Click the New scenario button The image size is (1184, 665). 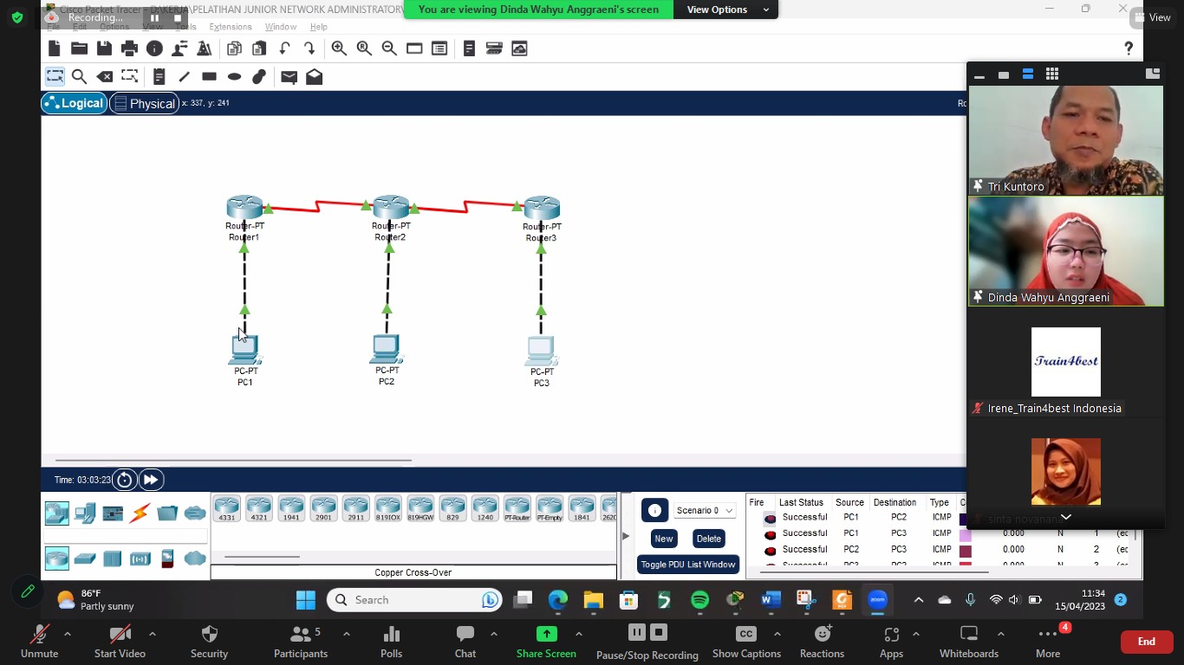(663, 539)
